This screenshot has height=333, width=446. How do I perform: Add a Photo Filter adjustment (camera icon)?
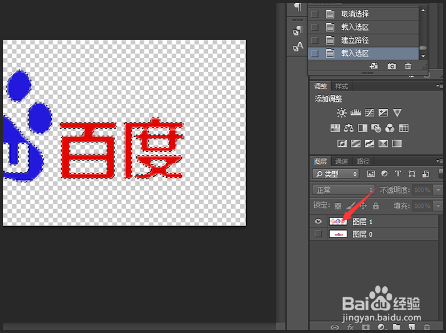point(376,128)
